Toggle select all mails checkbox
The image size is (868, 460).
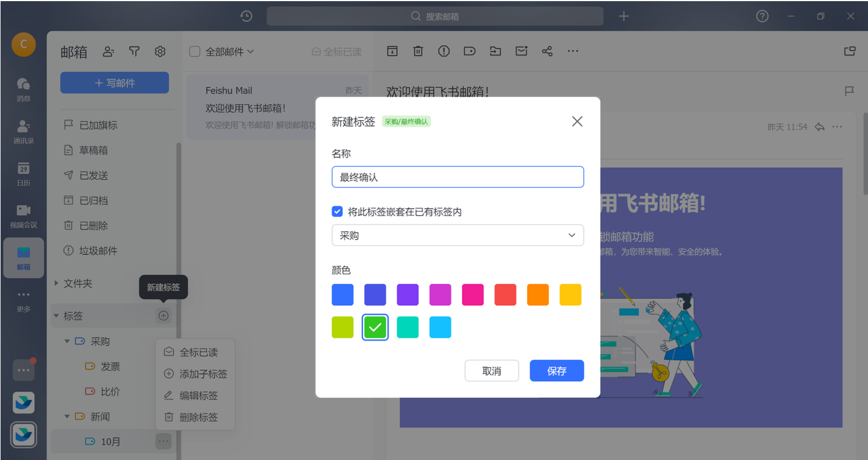point(195,52)
